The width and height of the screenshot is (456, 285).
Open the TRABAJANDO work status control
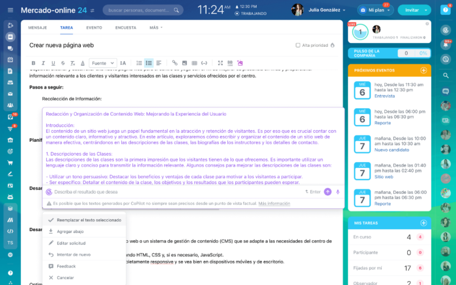pos(251,14)
